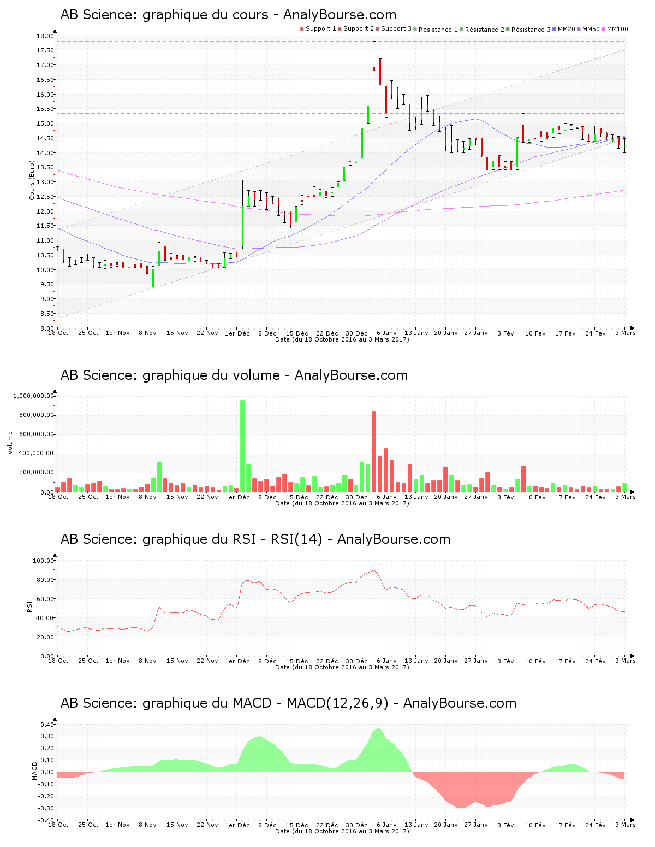
Task: Click the 'graphique du cours' chart title
Action: pyautogui.click(x=228, y=15)
